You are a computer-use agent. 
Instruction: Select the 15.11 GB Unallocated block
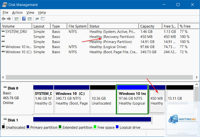click(x=180, y=99)
